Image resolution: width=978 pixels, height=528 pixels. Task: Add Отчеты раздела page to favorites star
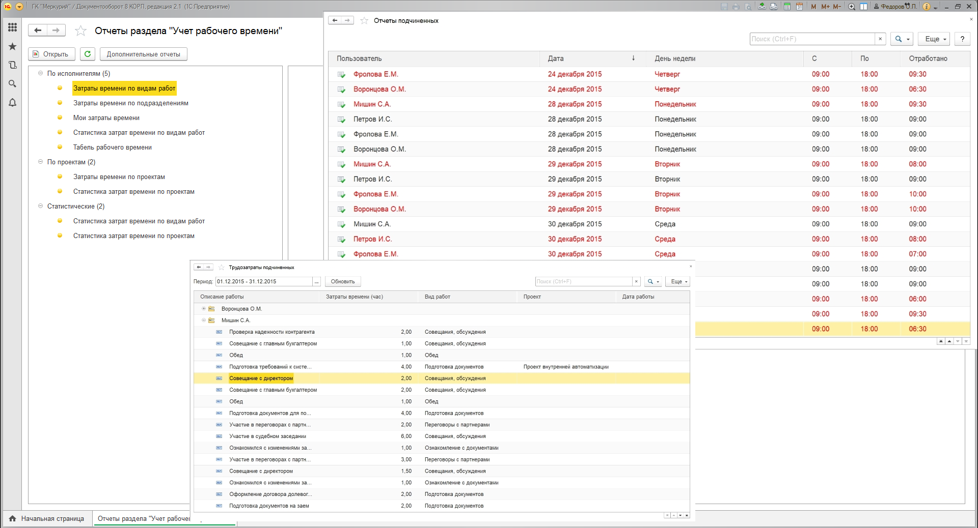click(x=80, y=31)
